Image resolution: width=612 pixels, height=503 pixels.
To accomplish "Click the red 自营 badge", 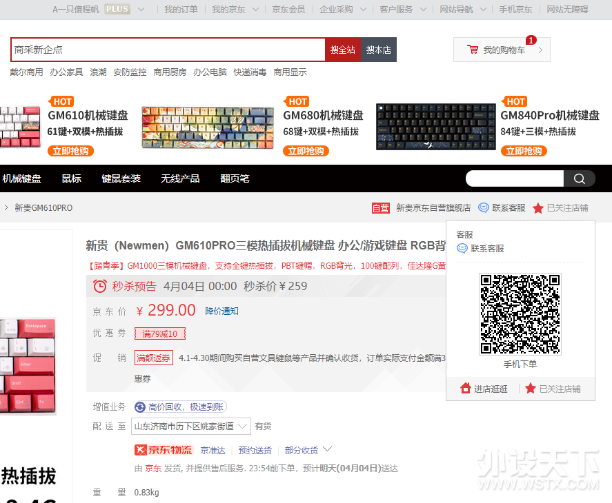I will [x=380, y=208].
